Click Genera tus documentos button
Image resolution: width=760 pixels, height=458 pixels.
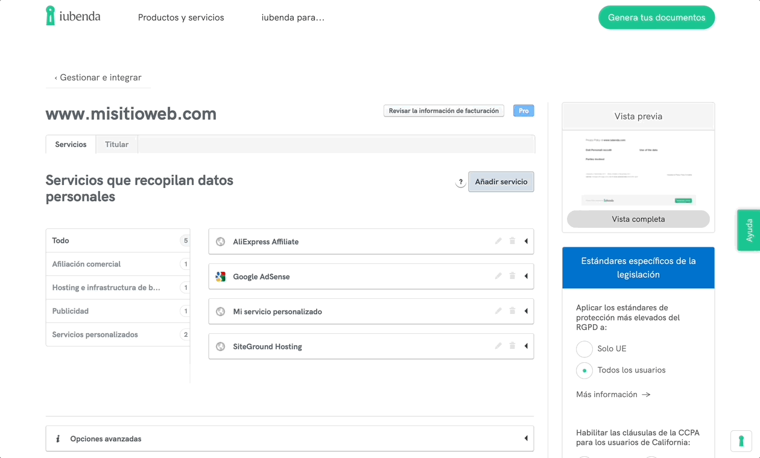656,17
